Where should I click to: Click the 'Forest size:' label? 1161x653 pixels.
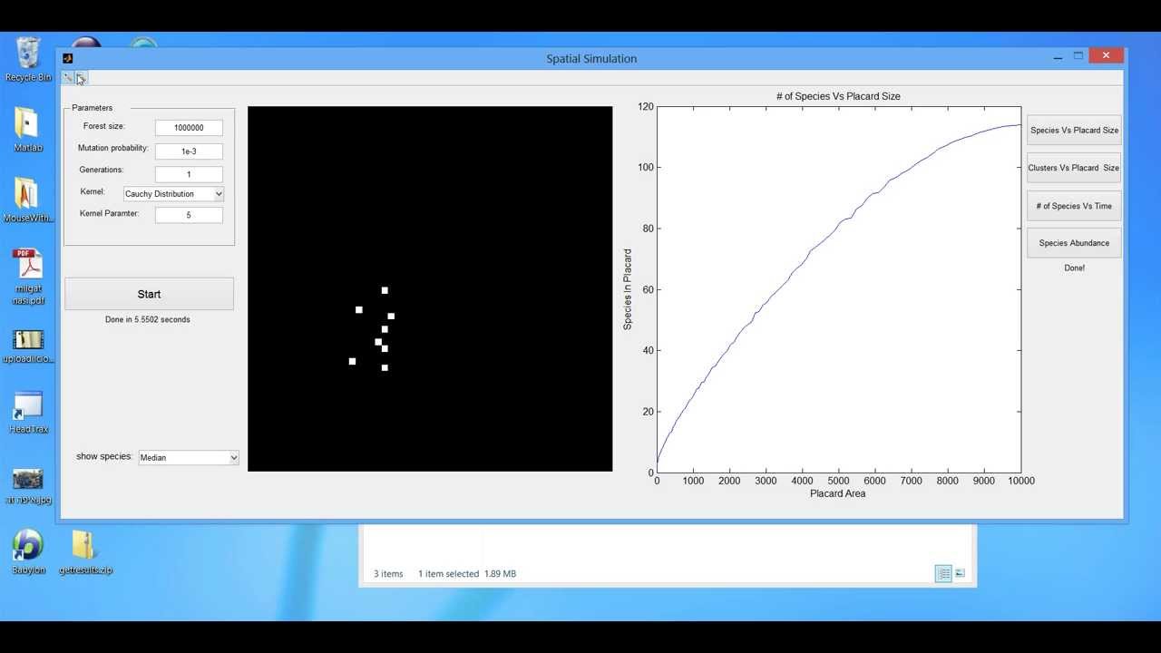[104, 126]
